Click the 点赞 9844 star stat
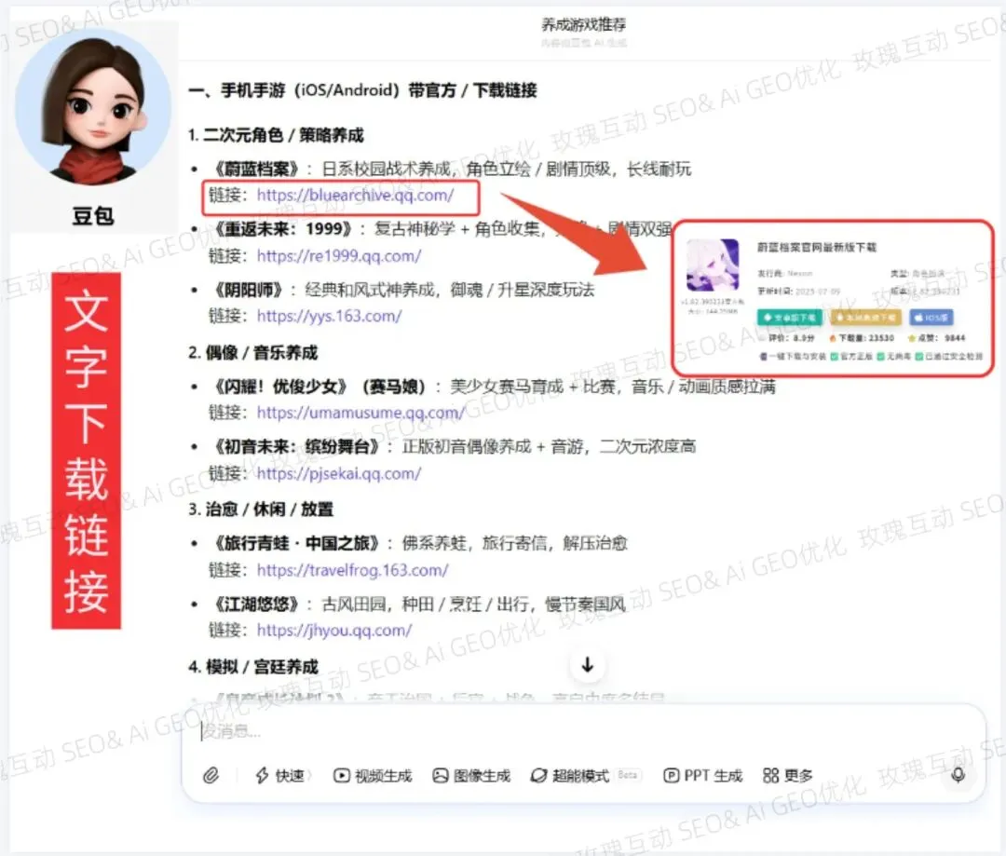The height and width of the screenshot is (856, 1006). click(x=936, y=338)
